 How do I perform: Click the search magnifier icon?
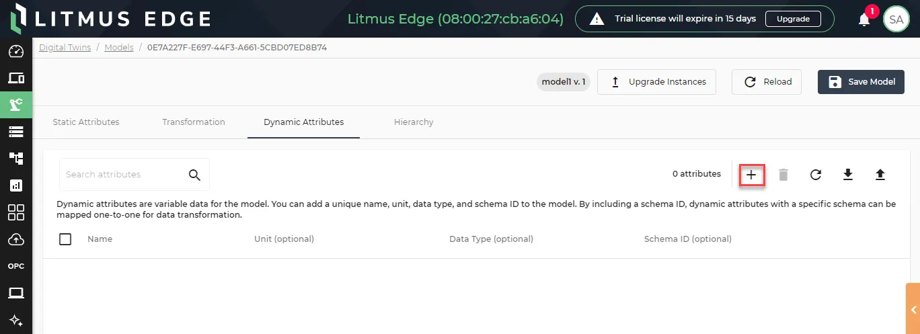point(195,175)
